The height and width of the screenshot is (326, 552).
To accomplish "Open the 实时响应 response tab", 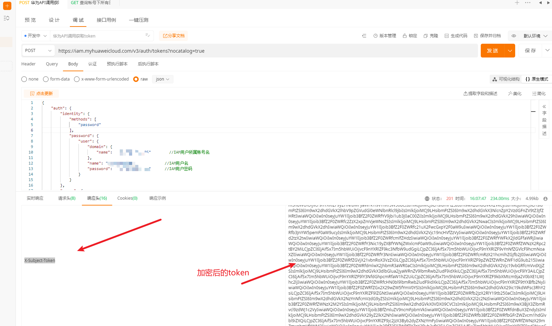I will pyautogui.click(x=35, y=198).
